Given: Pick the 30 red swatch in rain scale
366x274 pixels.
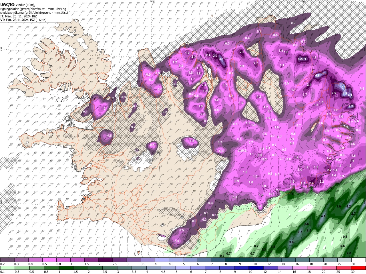Looking at the screenshot, I should pyautogui.click(x=358, y=268).
